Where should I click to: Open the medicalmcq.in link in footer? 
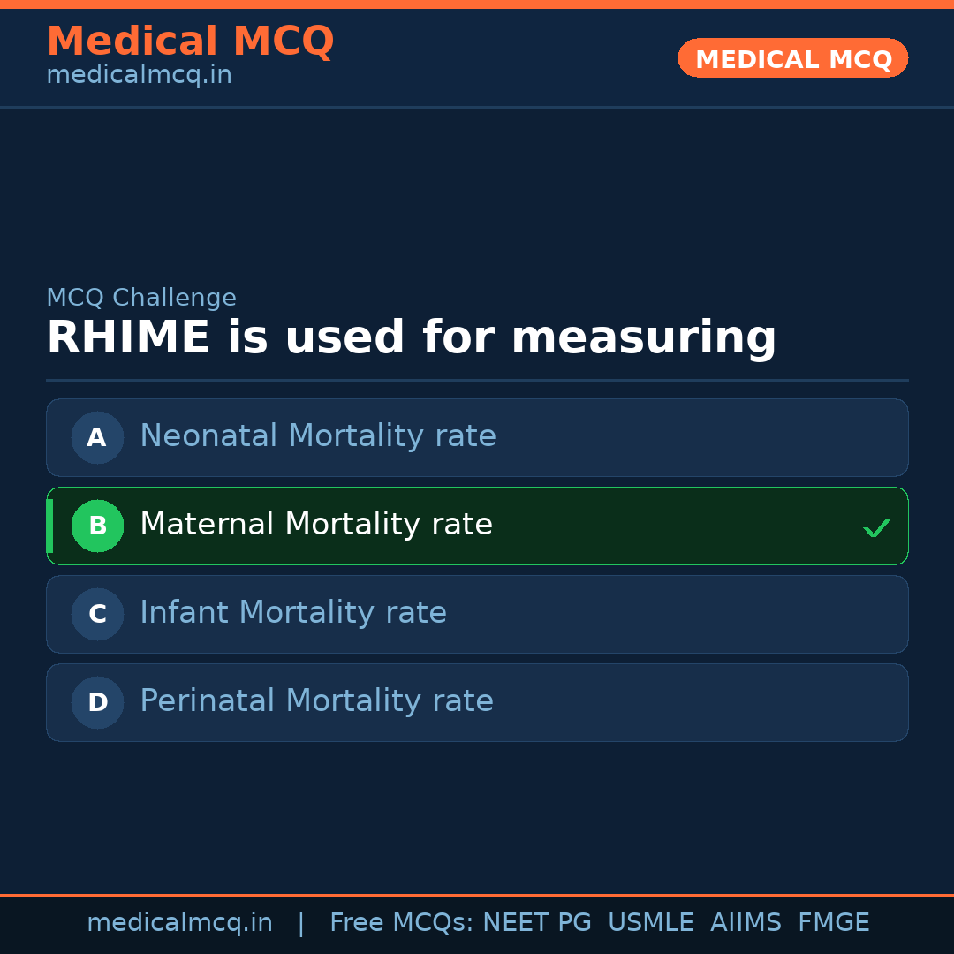(179, 923)
